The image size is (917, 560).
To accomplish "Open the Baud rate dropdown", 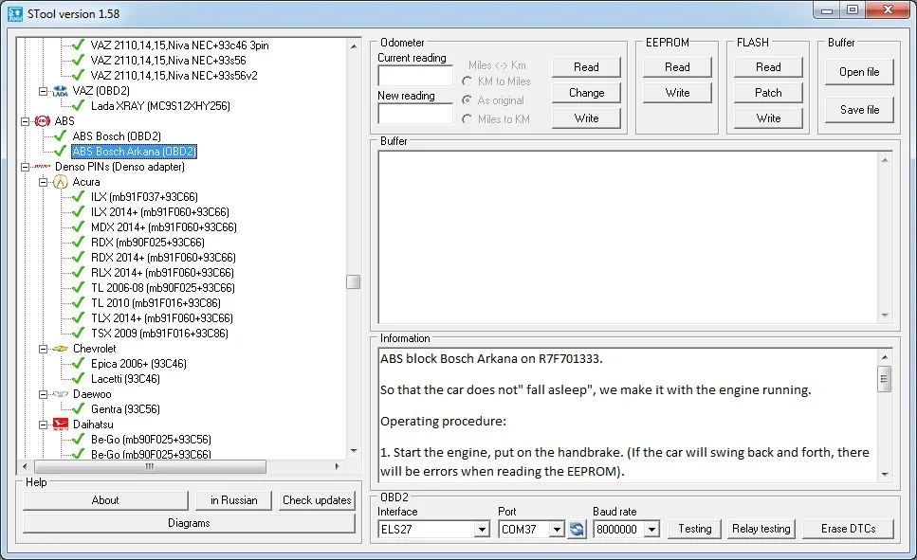I will pos(652,530).
